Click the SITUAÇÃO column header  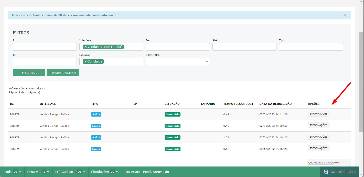[172, 104]
